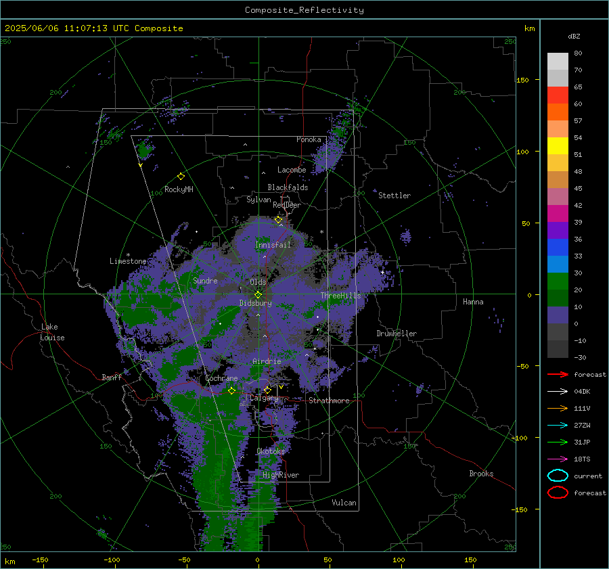Click the Stettler town label
This screenshot has width=609, height=569.
(394, 196)
